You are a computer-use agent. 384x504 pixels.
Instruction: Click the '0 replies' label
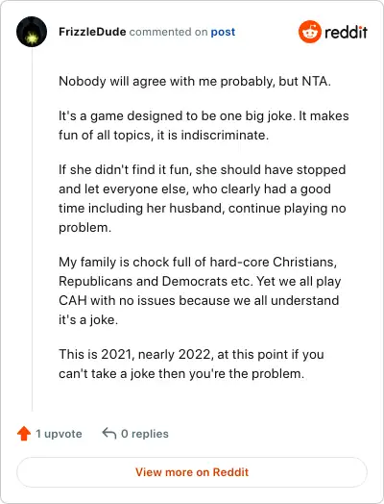coord(145,434)
